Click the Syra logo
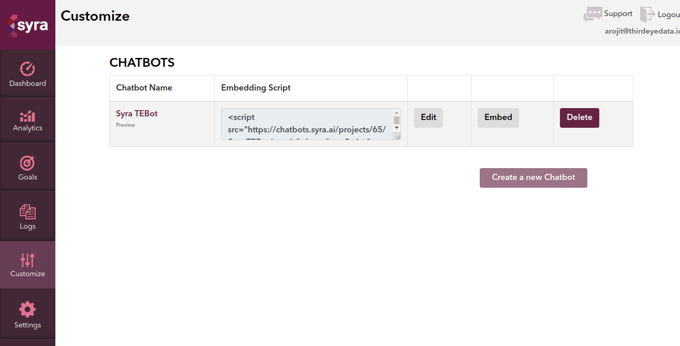This screenshot has height=346, width=680. (28, 25)
